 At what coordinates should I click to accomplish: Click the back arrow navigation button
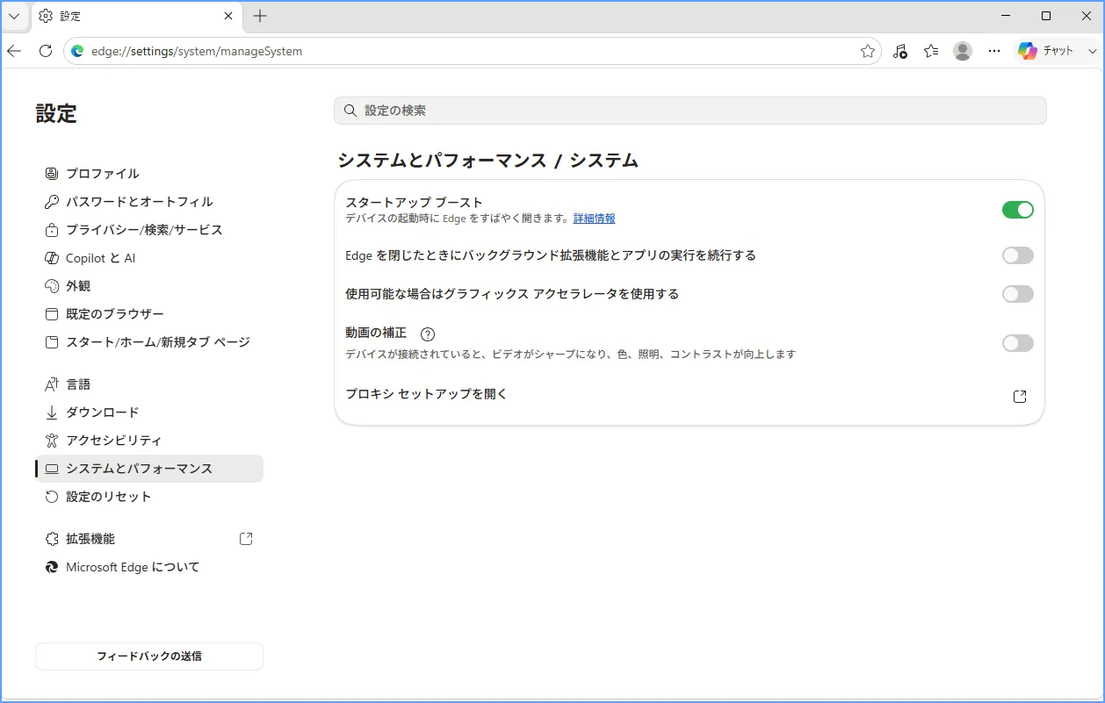click(x=14, y=51)
